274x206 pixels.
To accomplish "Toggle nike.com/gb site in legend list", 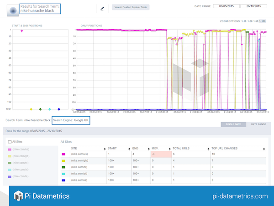I will point(21,156).
